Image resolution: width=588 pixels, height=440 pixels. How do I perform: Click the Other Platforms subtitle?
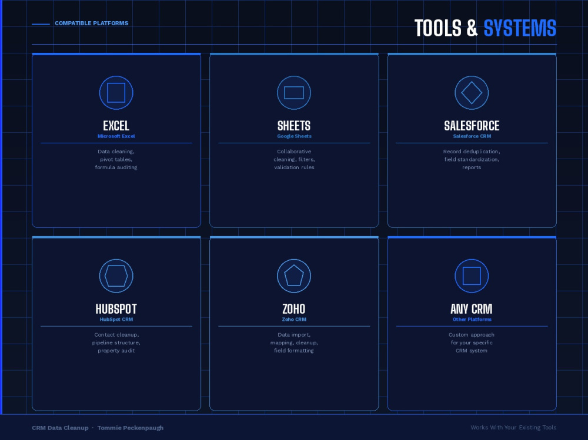[472, 320]
